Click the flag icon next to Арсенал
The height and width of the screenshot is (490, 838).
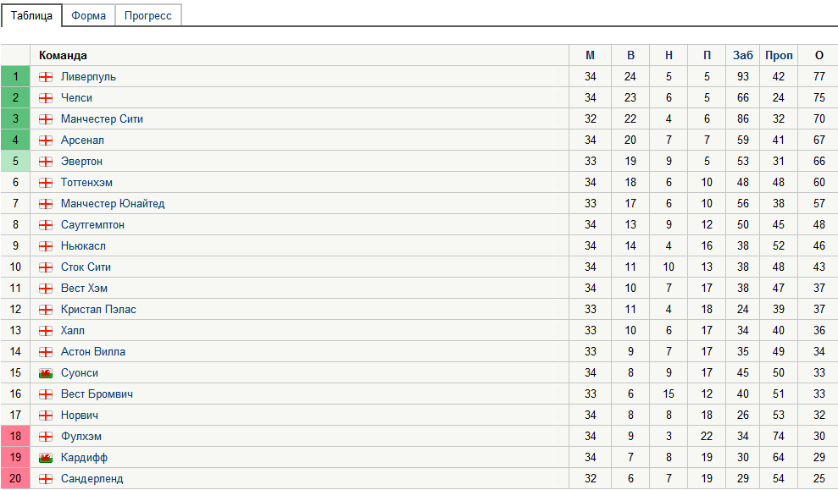click(x=46, y=140)
